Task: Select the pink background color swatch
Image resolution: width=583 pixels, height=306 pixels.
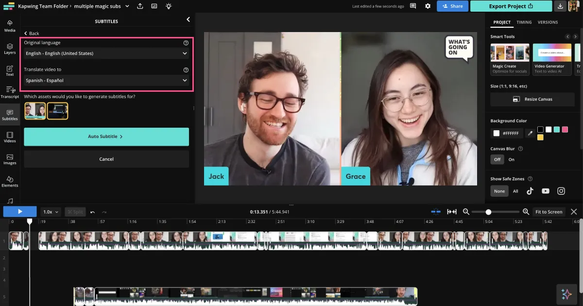Action: [x=565, y=129]
